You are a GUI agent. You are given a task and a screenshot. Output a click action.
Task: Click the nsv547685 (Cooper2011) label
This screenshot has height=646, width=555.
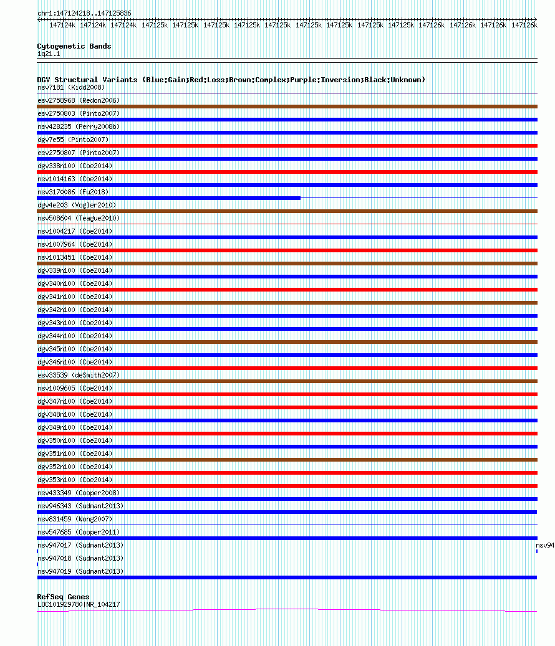point(79,532)
